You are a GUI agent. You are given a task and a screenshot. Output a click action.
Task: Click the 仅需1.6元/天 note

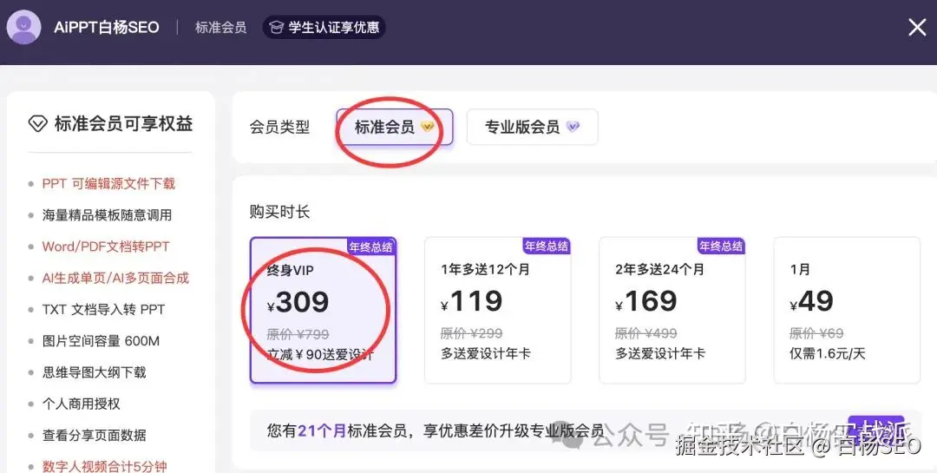click(x=827, y=353)
